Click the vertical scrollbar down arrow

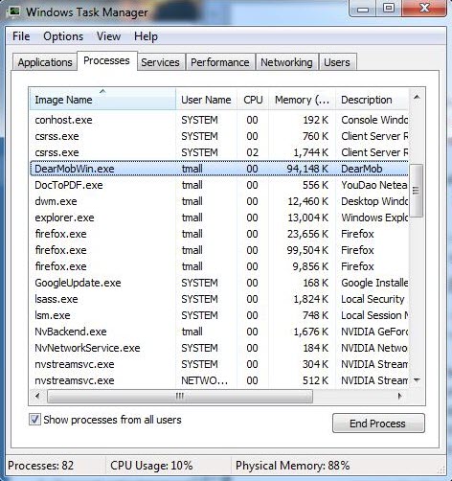tap(417, 380)
